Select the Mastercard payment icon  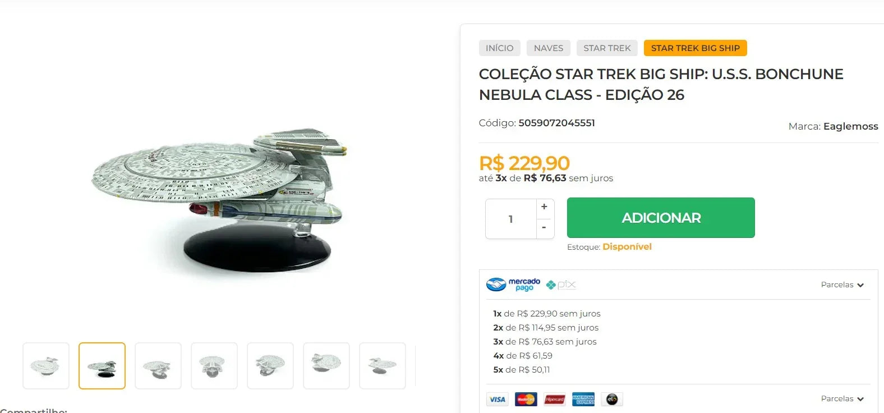(x=526, y=399)
